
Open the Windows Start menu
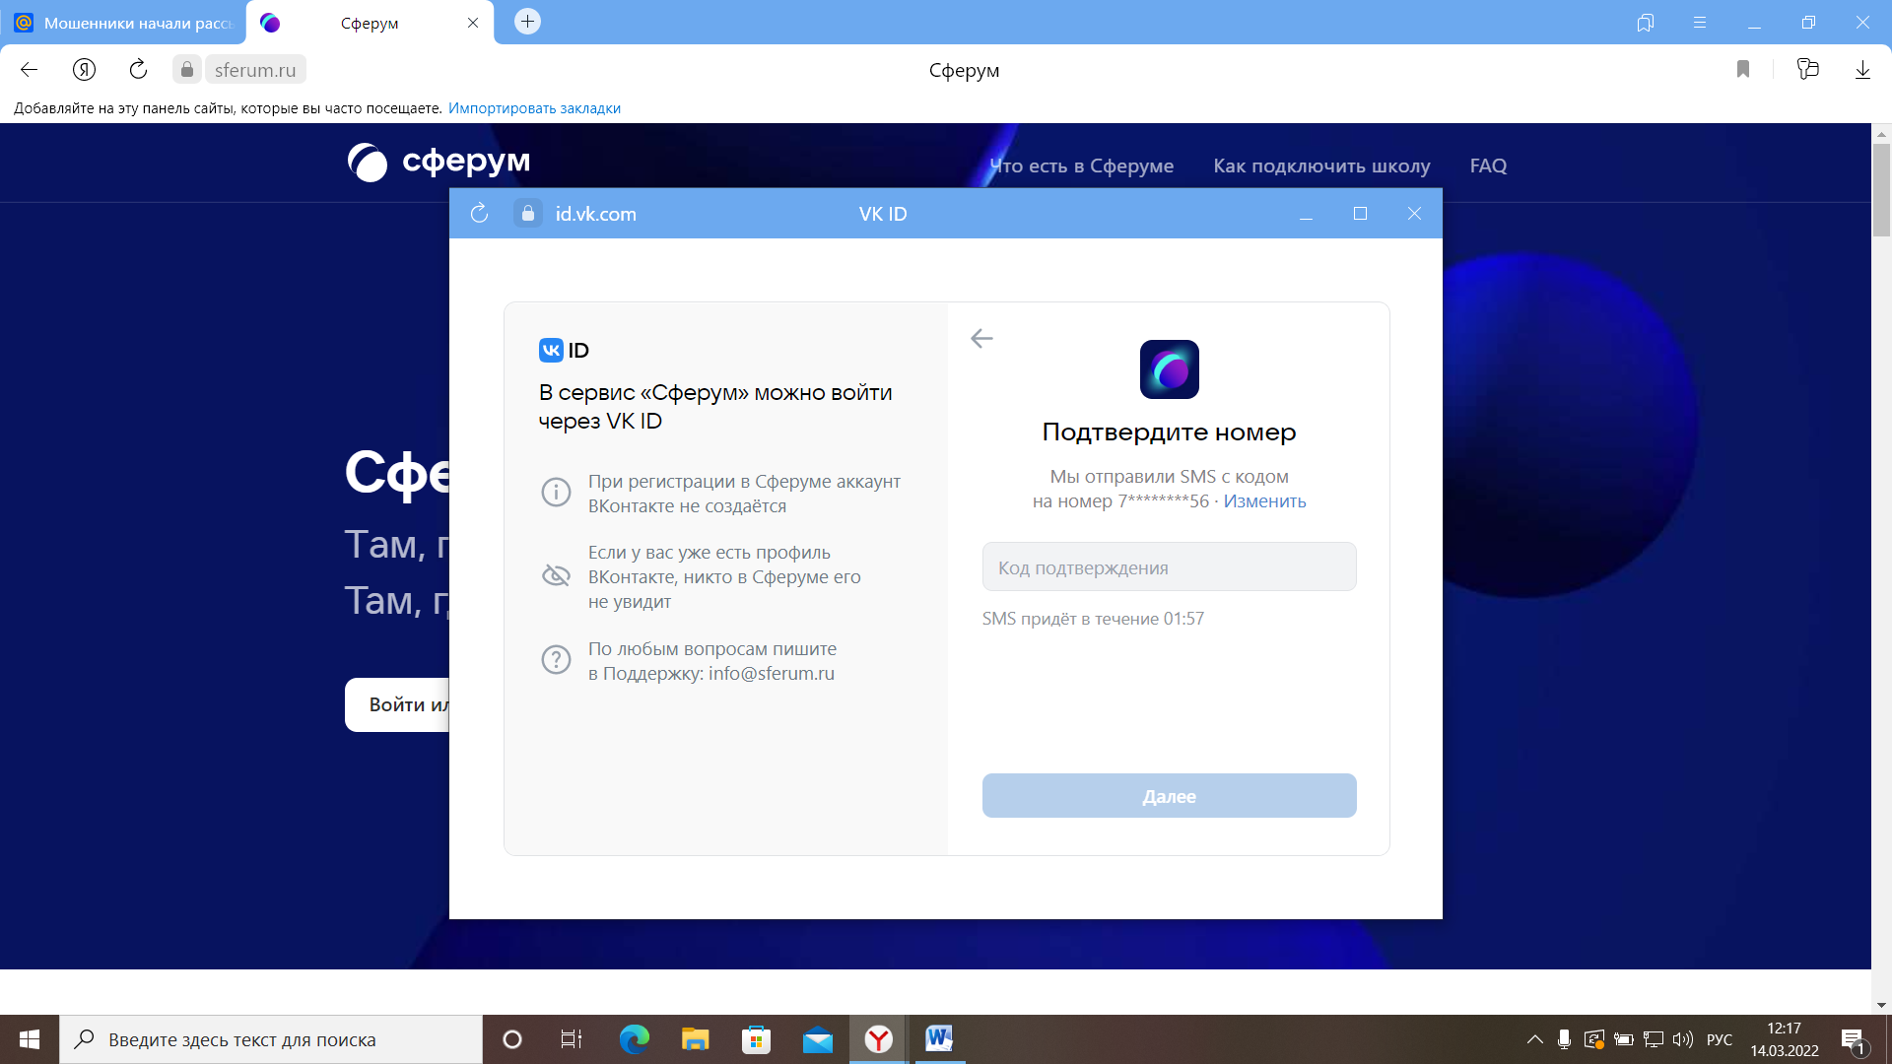click(30, 1039)
